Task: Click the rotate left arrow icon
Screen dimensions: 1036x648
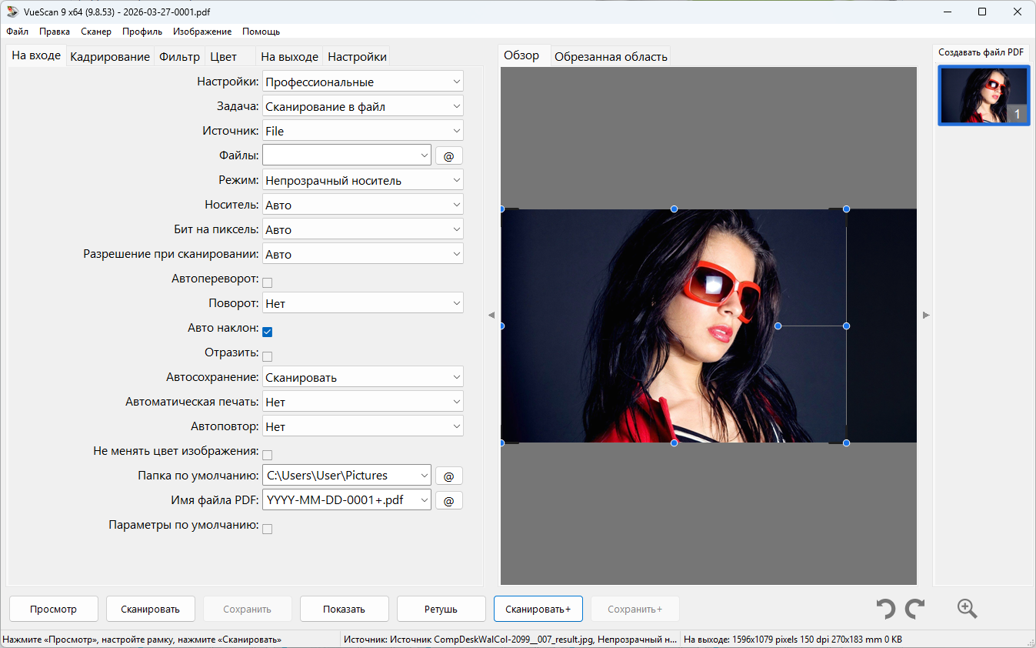Action: pyautogui.click(x=886, y=609)
